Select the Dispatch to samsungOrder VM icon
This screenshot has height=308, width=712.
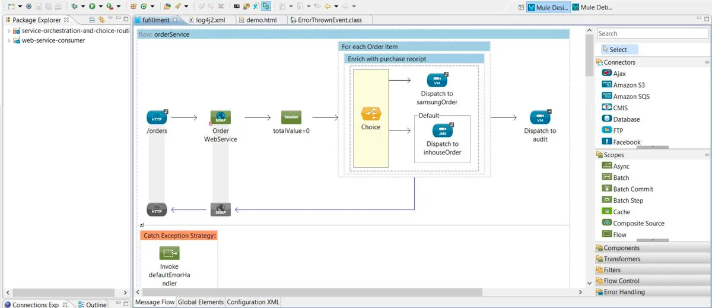(437, 81)
